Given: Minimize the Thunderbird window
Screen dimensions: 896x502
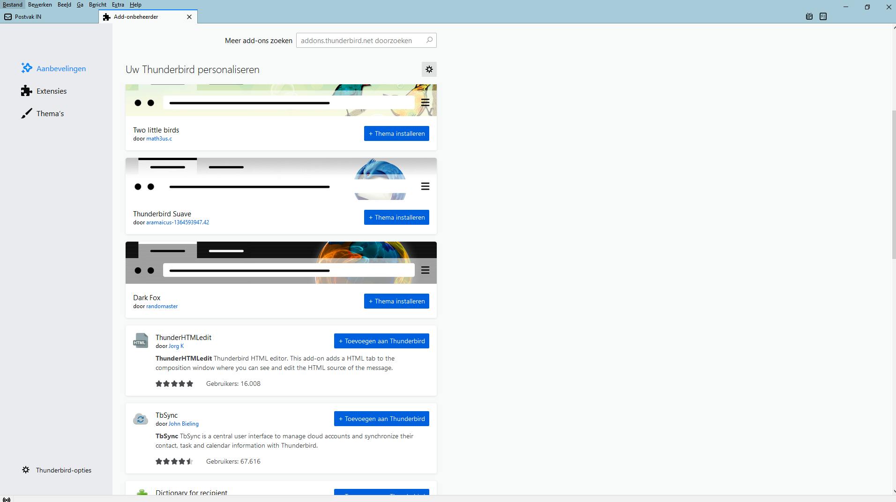Looking at the screenshot, I should [x=846, y=7].
